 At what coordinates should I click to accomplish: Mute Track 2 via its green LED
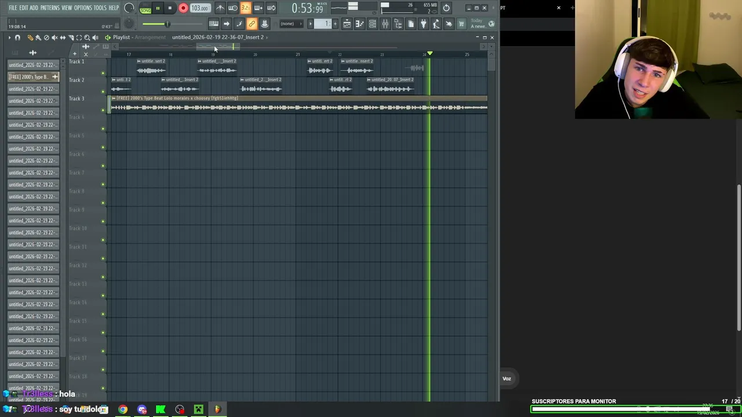103,92
